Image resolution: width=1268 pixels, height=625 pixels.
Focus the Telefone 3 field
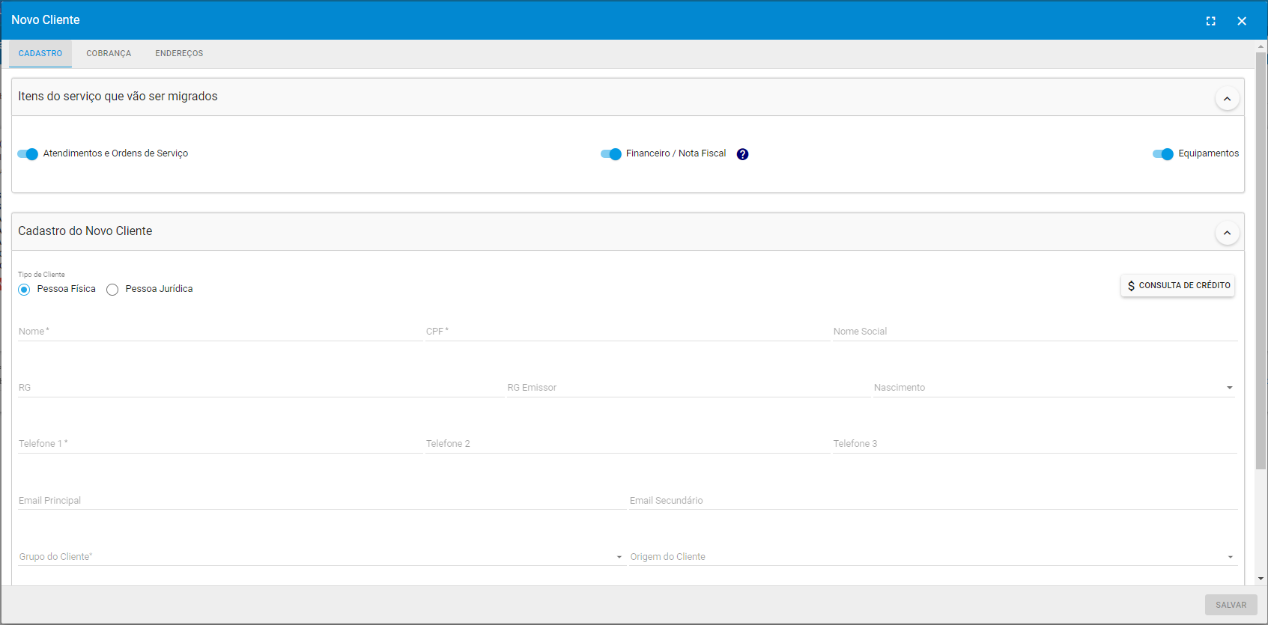1035,444
